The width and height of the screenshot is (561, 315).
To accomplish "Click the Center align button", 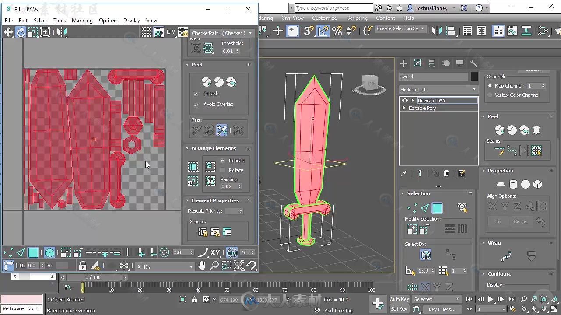I will (x=521, y=221).
